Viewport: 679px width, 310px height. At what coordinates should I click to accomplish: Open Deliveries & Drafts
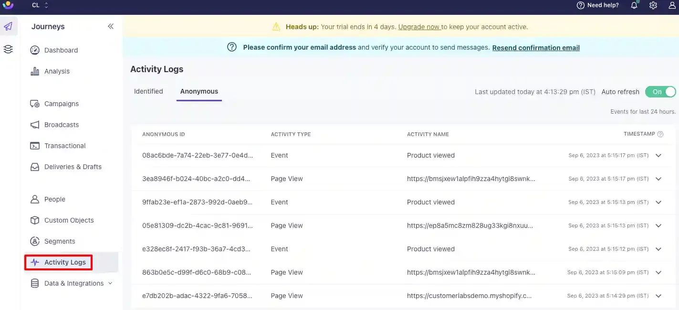tap(73, 167)
